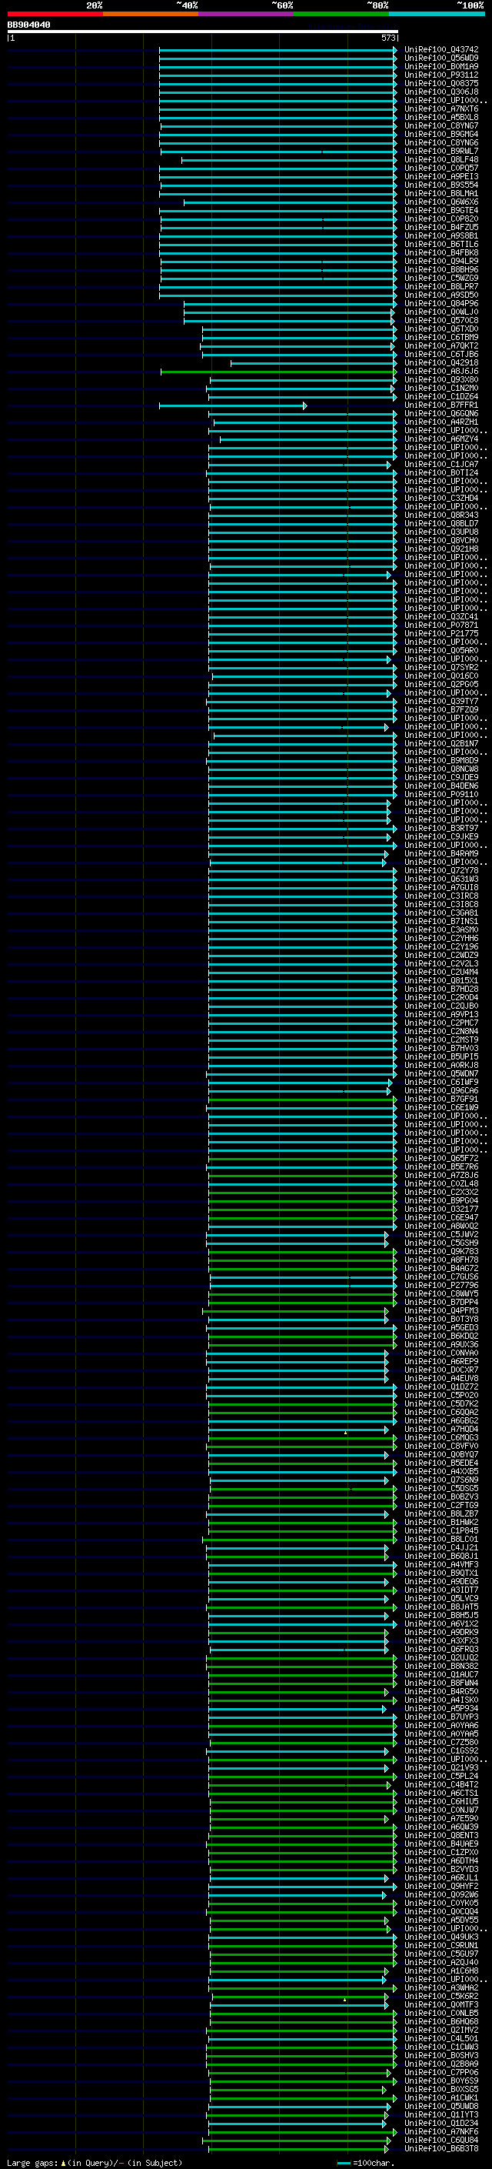Select hit label UniRef100_C3GA81

click(x=441, y=913)
